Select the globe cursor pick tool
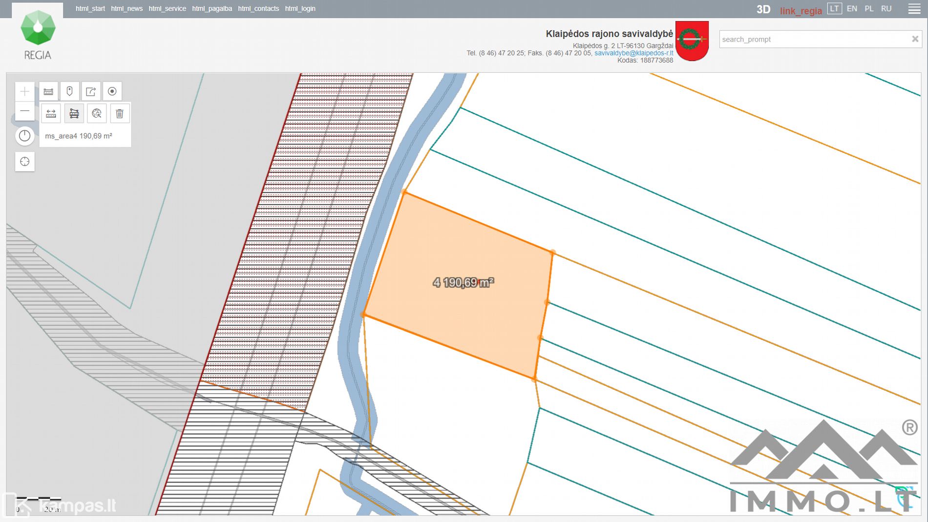 (x=97, y=114)
